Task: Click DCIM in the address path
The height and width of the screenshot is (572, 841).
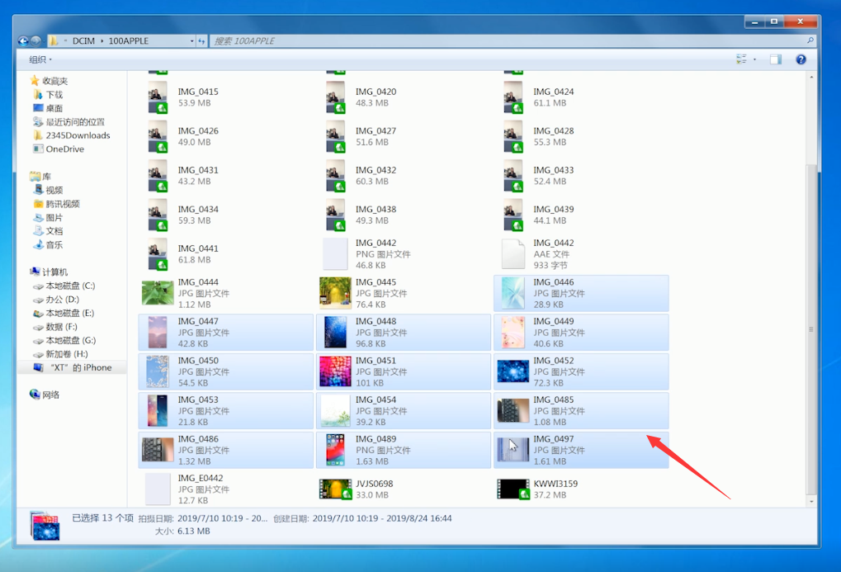Action: coord(83,40)
